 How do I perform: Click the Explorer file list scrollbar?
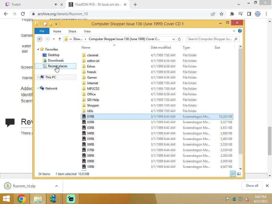240,101
